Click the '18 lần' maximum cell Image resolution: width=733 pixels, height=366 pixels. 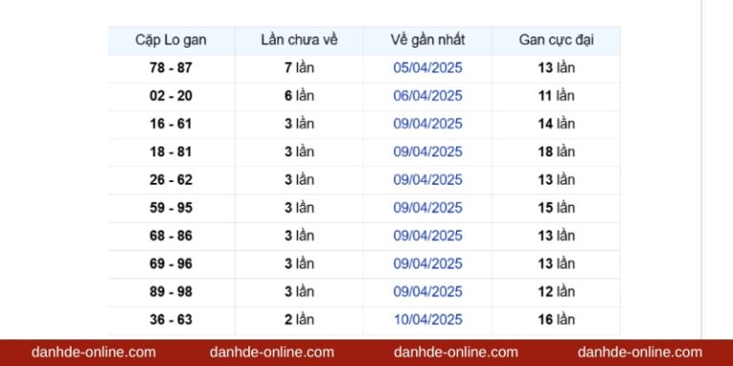tap(556, 152)
